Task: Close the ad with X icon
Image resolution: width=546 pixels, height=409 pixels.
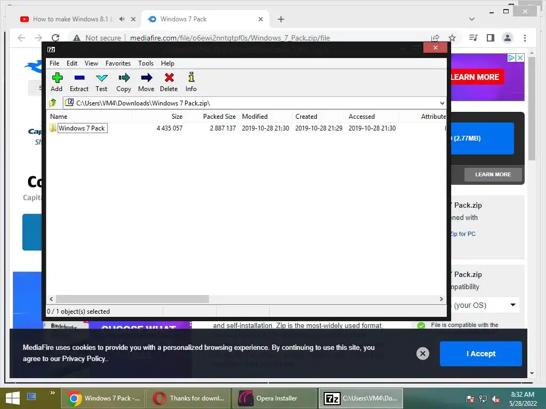Action: [x=520, y=58]
